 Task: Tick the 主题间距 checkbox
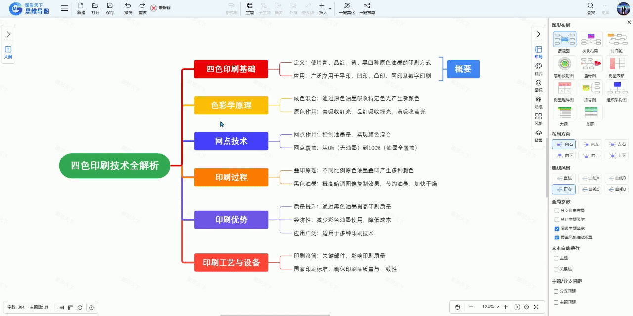point(556,302)
